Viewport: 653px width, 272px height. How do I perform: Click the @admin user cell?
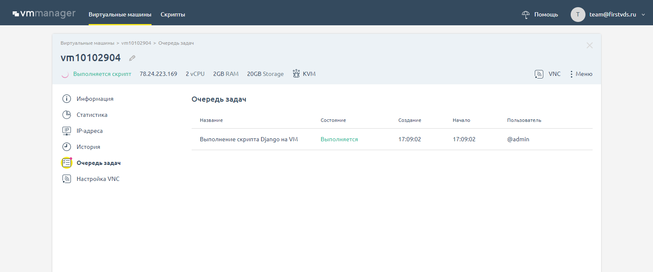point(518,139)
